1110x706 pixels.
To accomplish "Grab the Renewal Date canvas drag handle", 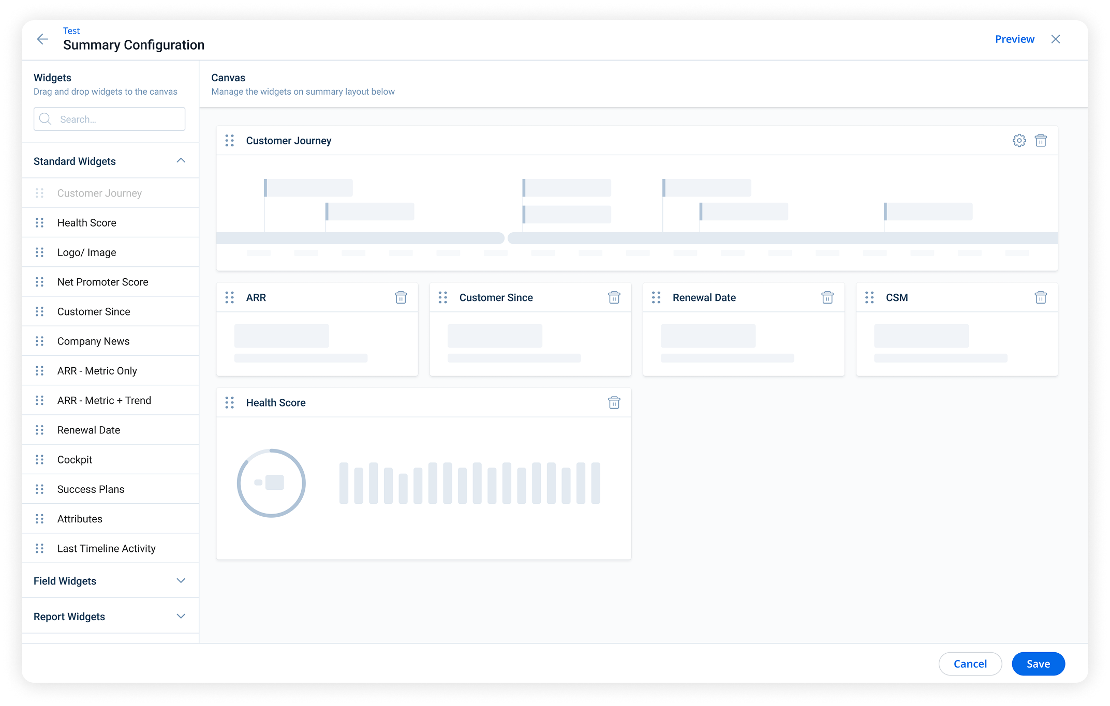I will pos(656,297).
